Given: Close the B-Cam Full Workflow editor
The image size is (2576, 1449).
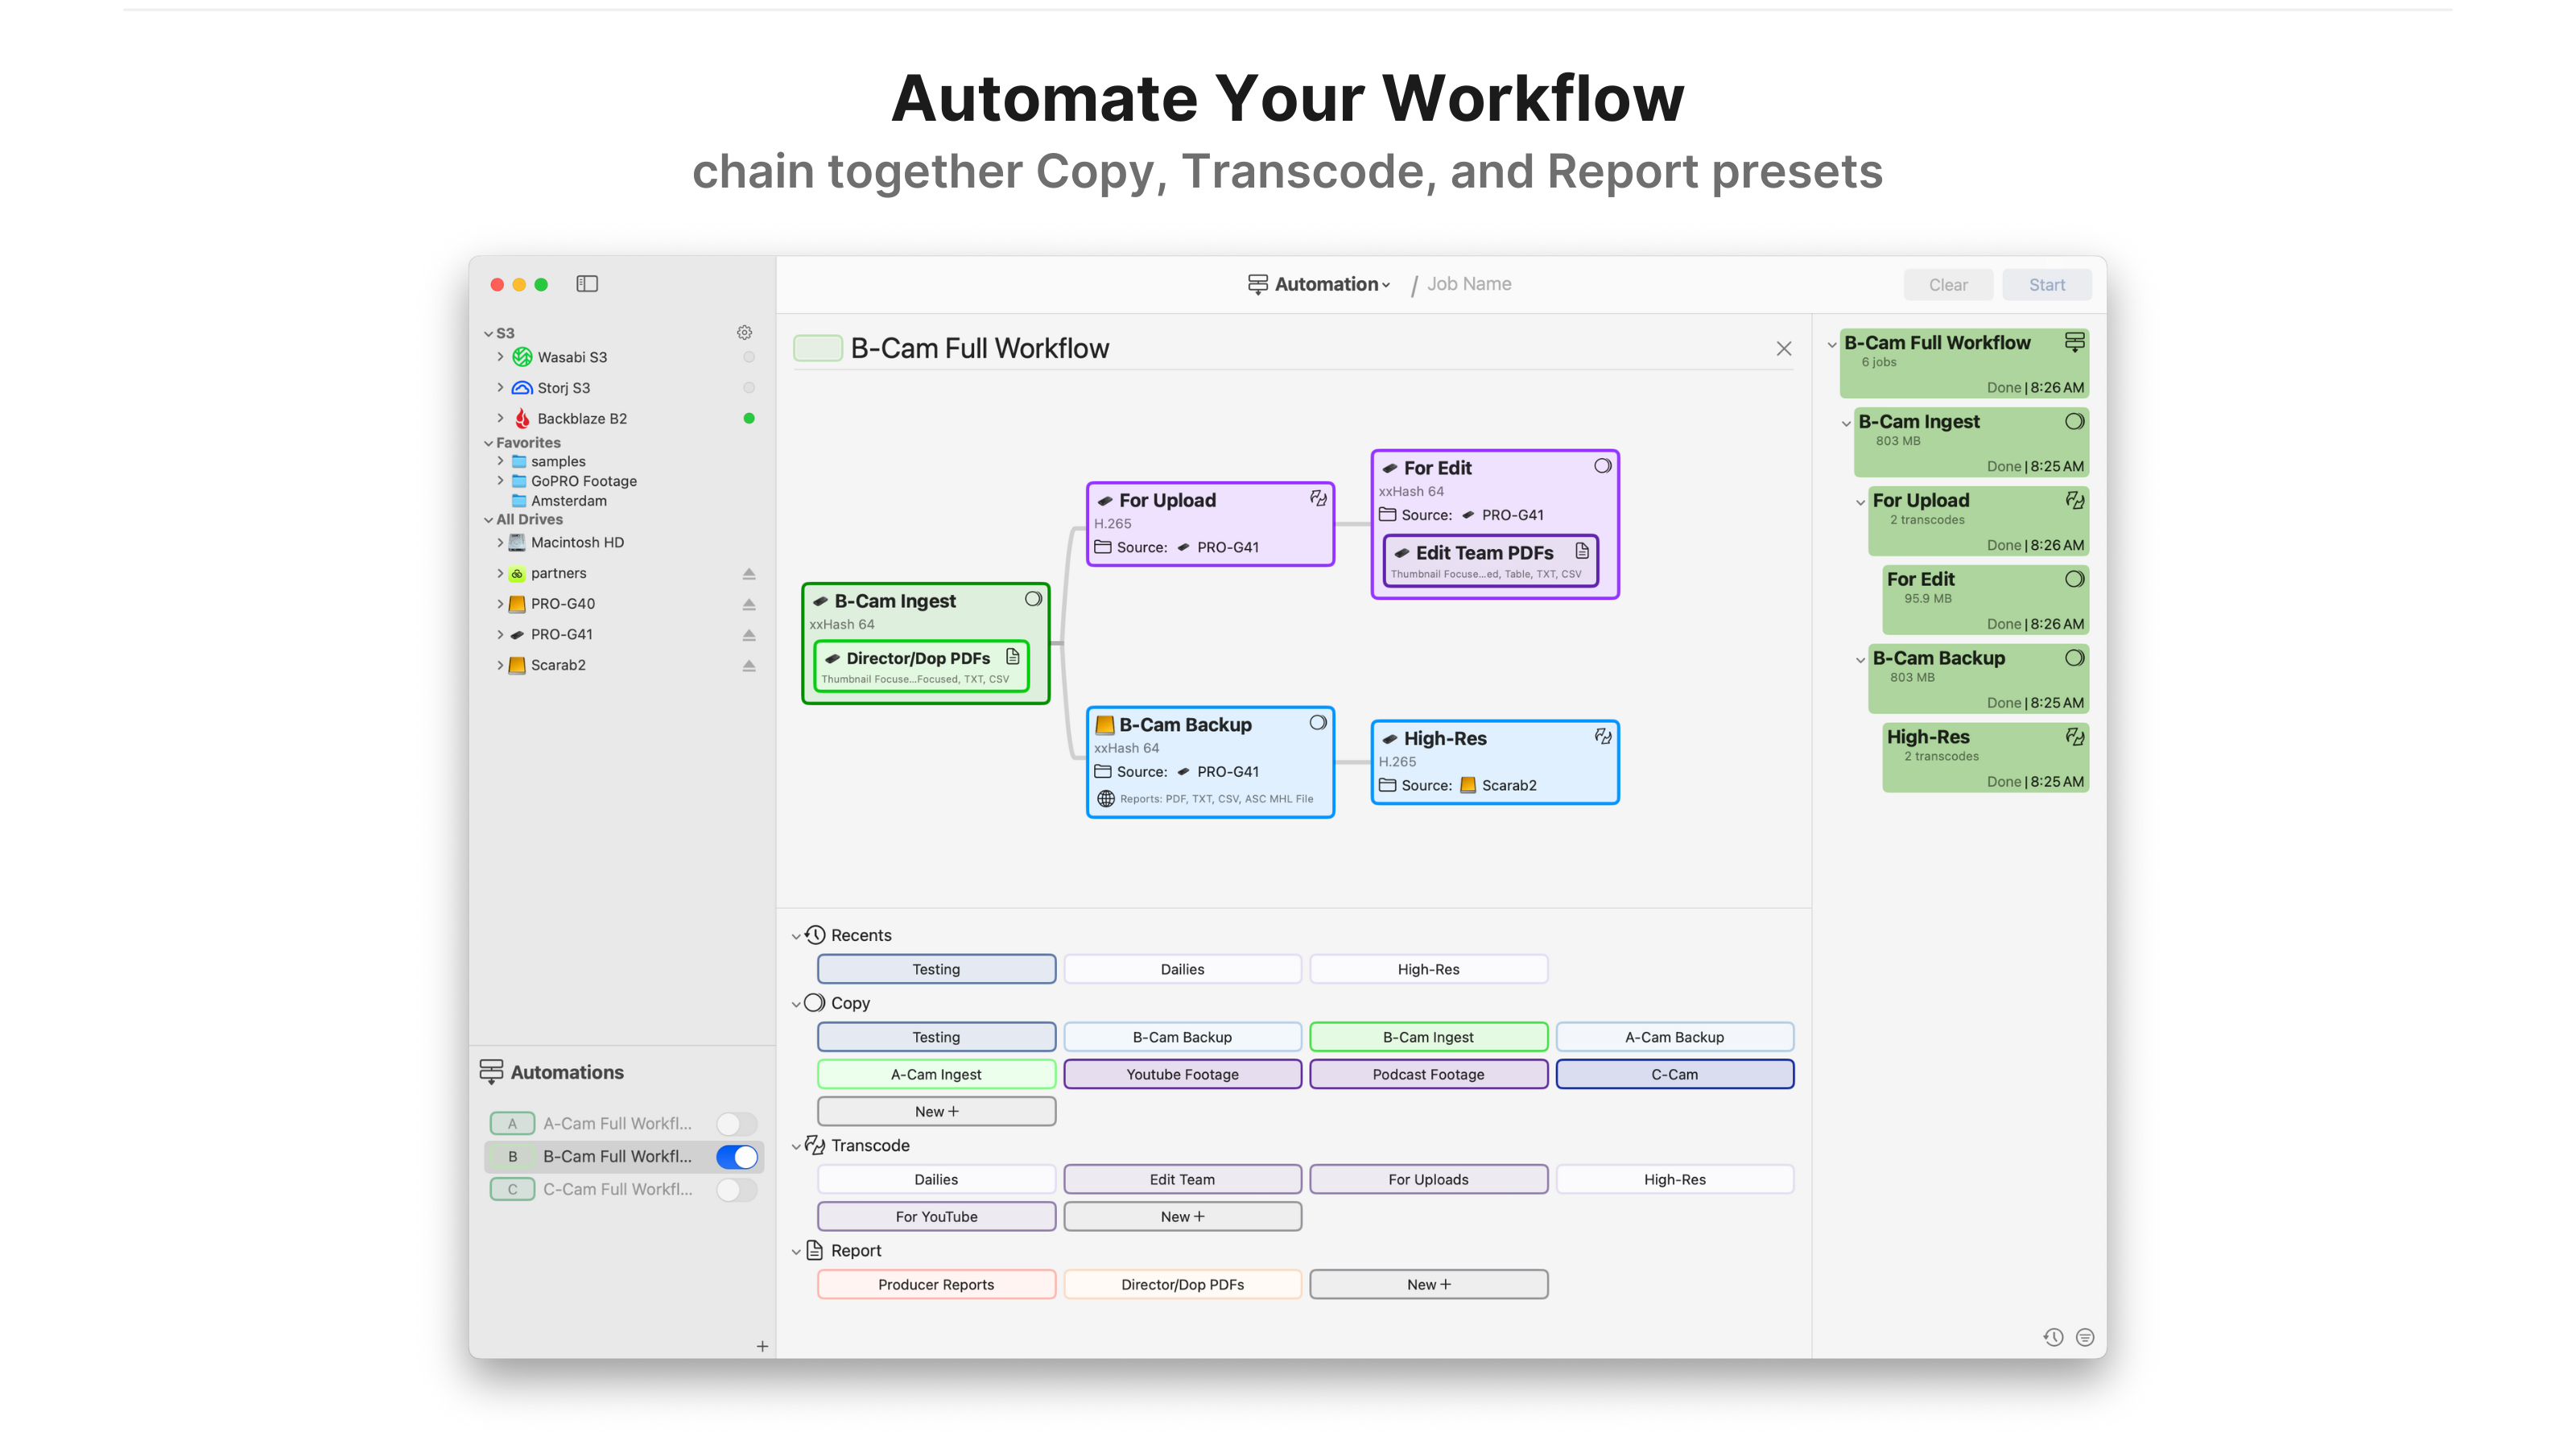Looking at the screenshot, I should (1784, 348).
